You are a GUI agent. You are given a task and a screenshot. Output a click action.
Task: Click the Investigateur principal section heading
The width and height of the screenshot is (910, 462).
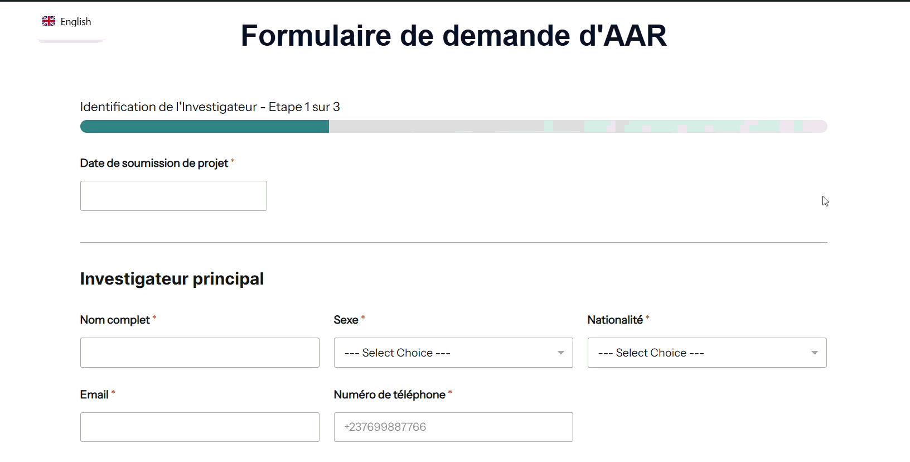172,278
